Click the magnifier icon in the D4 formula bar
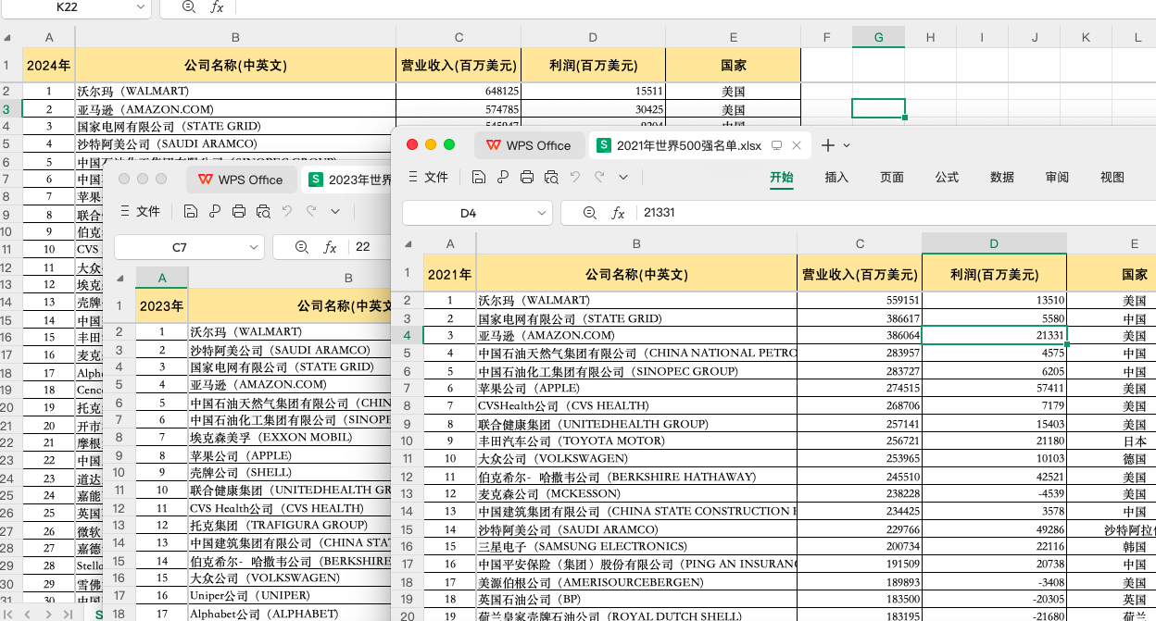The width and height of the screenshot is (1156, 621). coord(590,213)
